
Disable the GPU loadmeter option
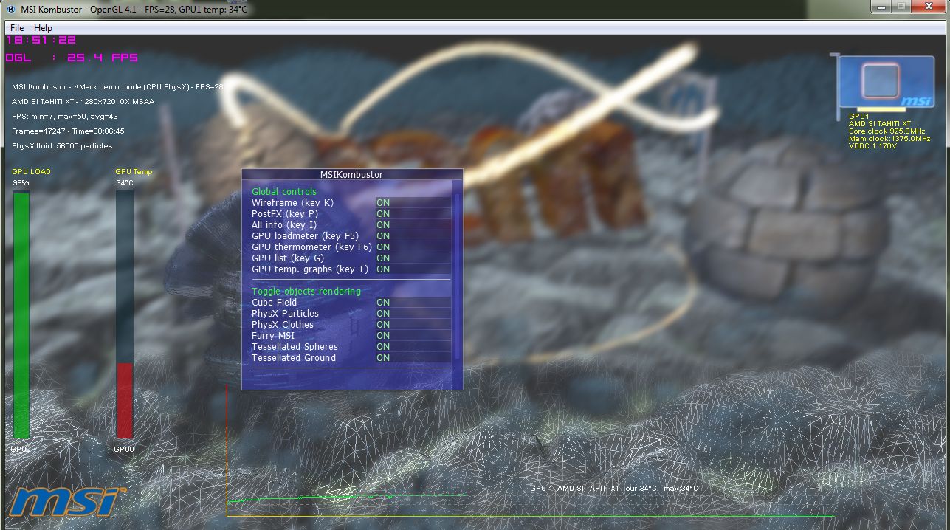(x=383, y=236)
